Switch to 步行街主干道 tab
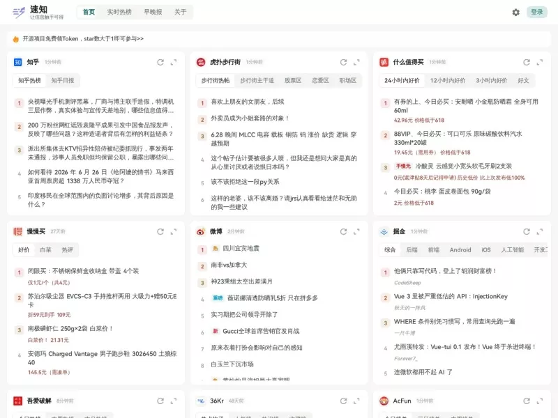 click(x=257, y=81)
